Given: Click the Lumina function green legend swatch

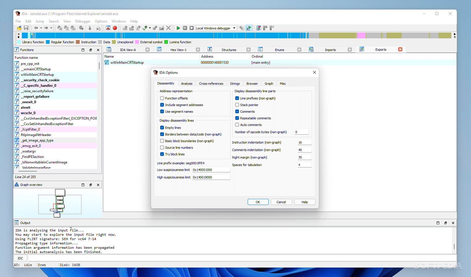Looking at the screenshot, I should (x=166, y=42).
